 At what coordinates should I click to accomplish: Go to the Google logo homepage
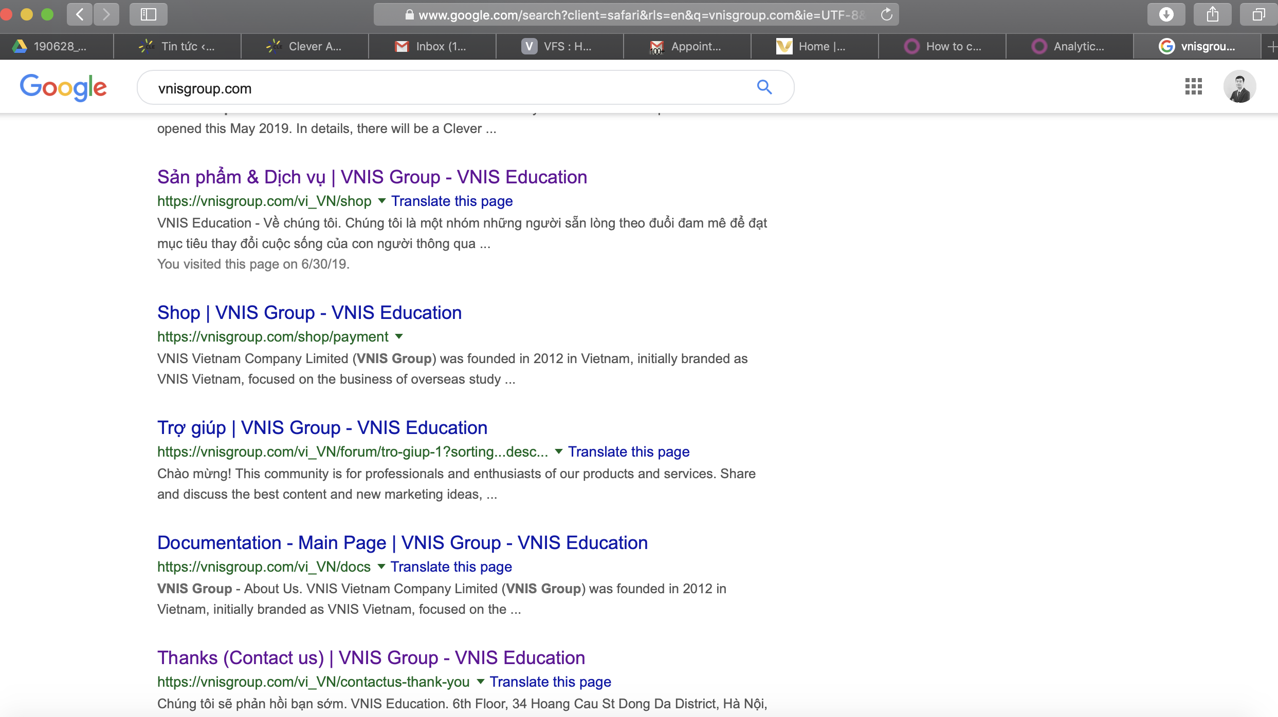[x=63, y=87]
